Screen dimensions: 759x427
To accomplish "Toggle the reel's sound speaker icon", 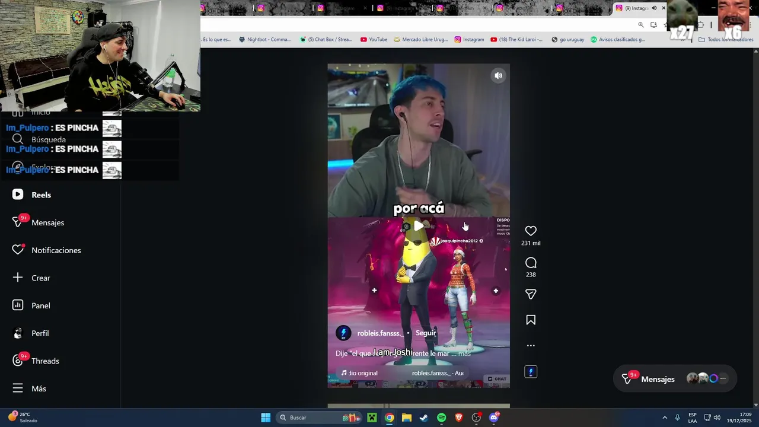I will pyautogui.click(x=498, y=75).
